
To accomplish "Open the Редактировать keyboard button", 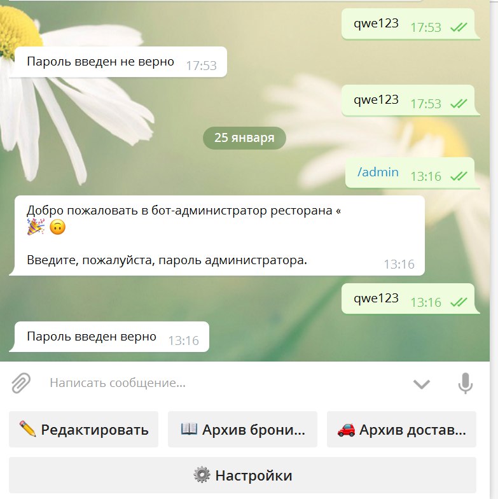I will point(84,429).
